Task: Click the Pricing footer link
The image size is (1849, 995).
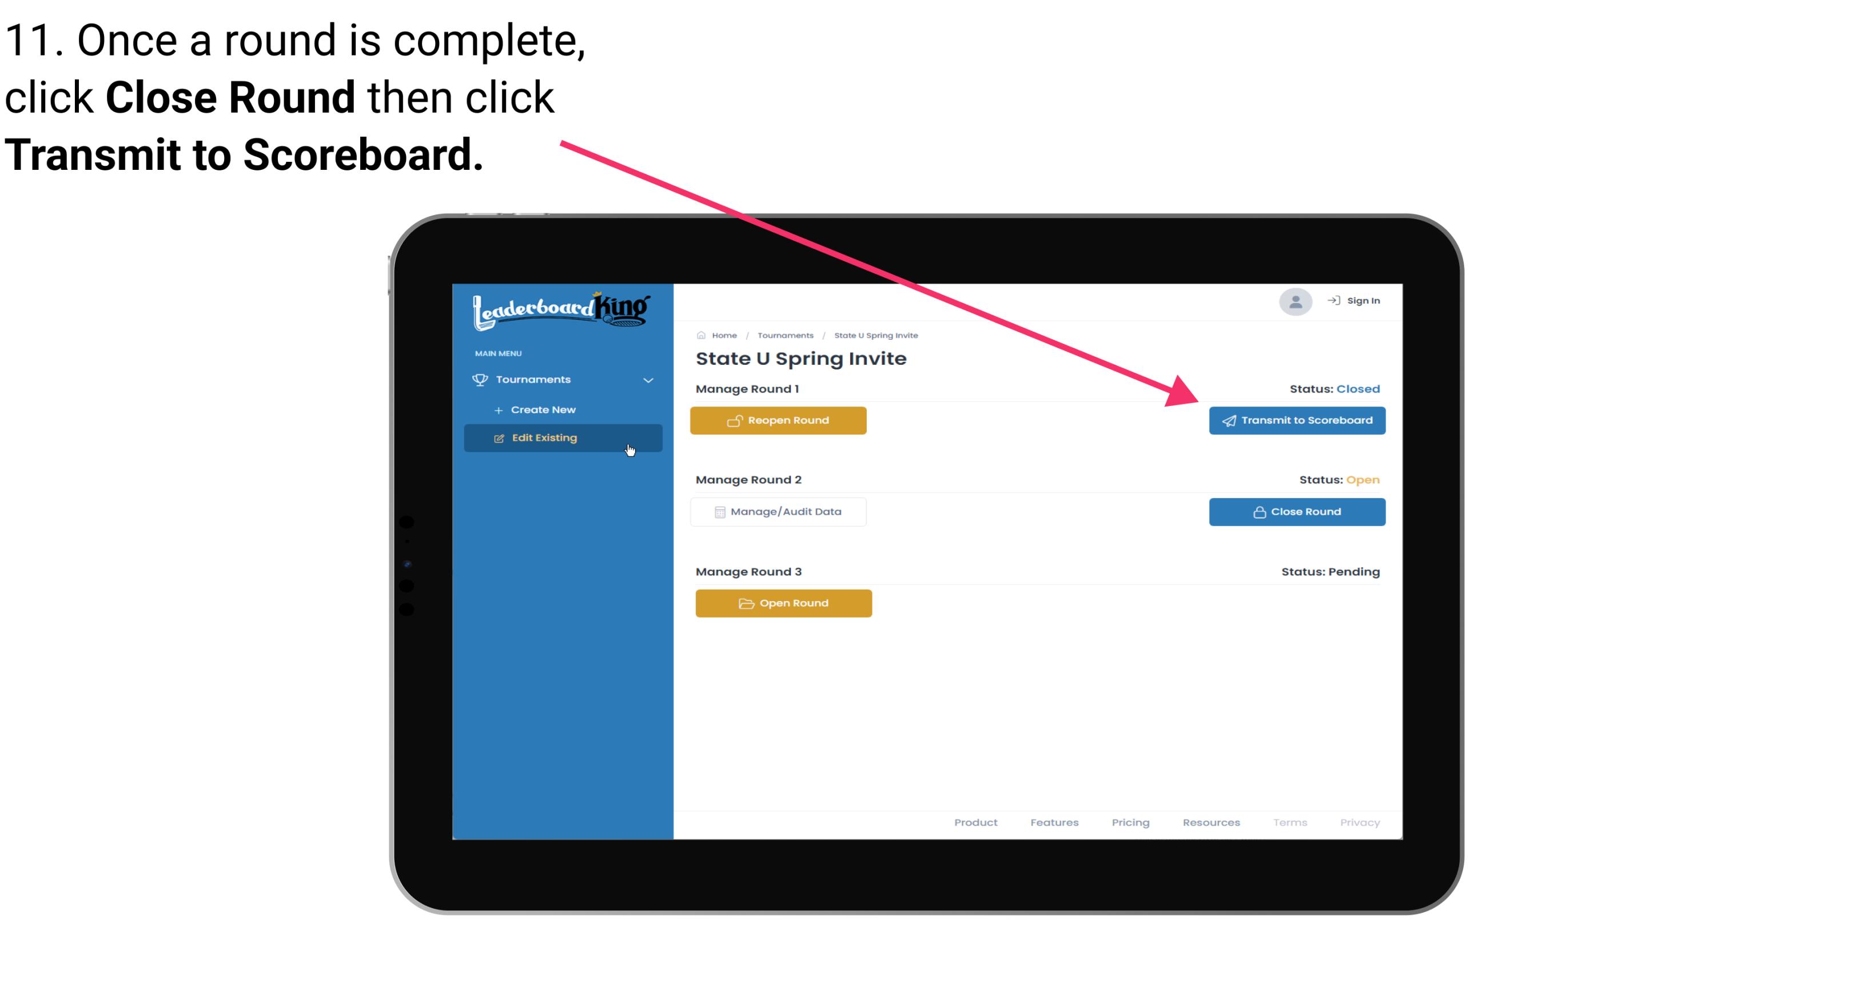Action: coord(1130,822)
